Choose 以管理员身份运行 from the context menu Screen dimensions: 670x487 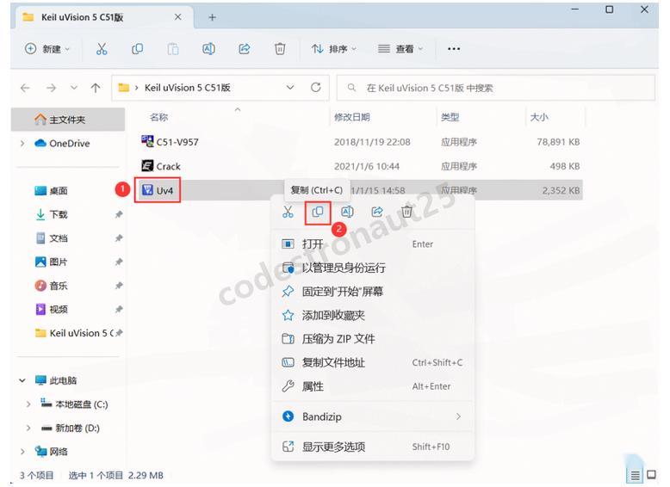(x=373, y=268)
